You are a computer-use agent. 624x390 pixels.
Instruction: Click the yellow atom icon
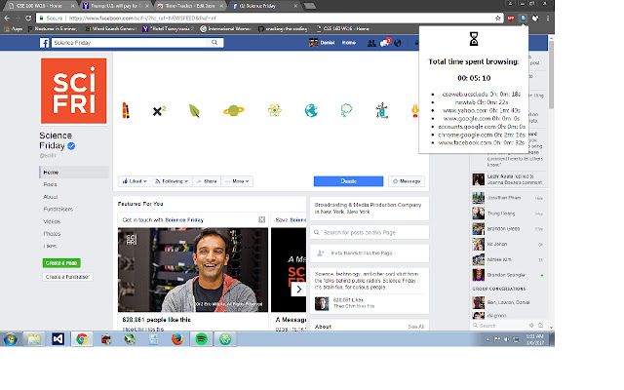(275, 110)
